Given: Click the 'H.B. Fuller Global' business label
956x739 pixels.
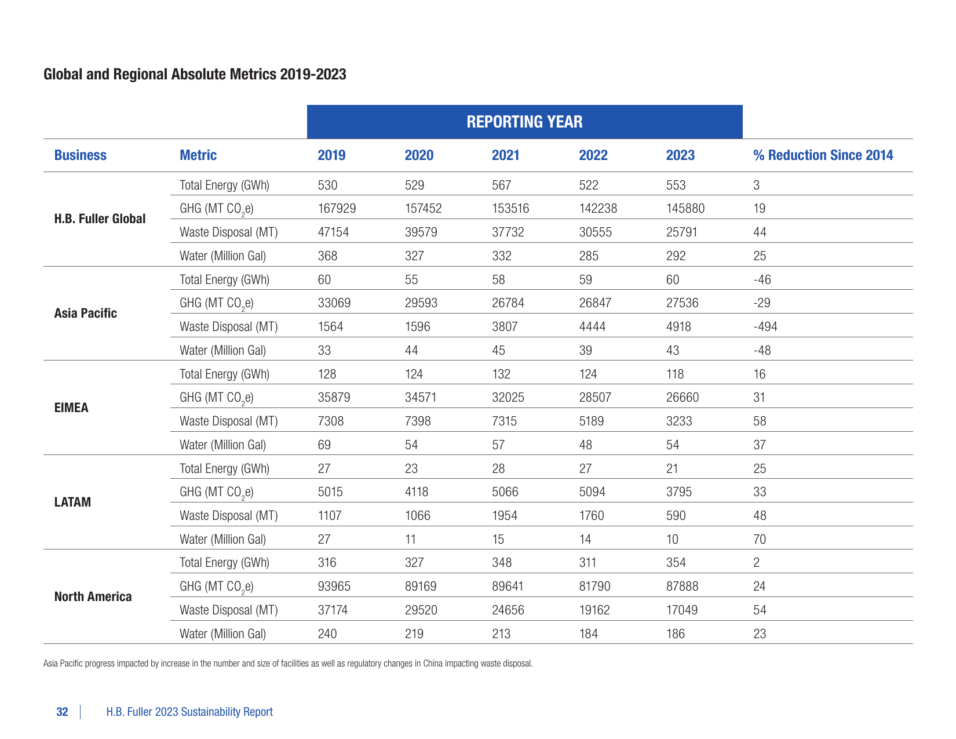Looking at the screenshot, I should pos(100,219).
